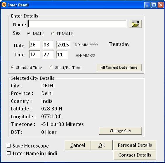Focus the month field showing 03

coord(48,45)
